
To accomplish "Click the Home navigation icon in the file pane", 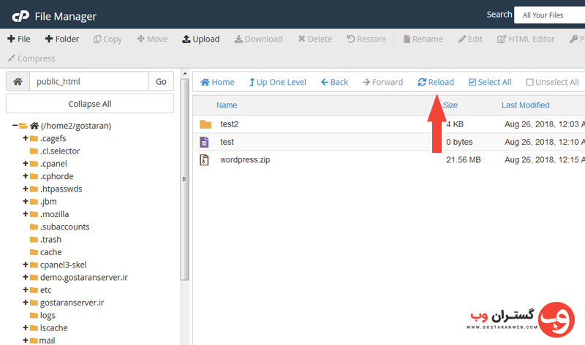I will tap(205, 83).
